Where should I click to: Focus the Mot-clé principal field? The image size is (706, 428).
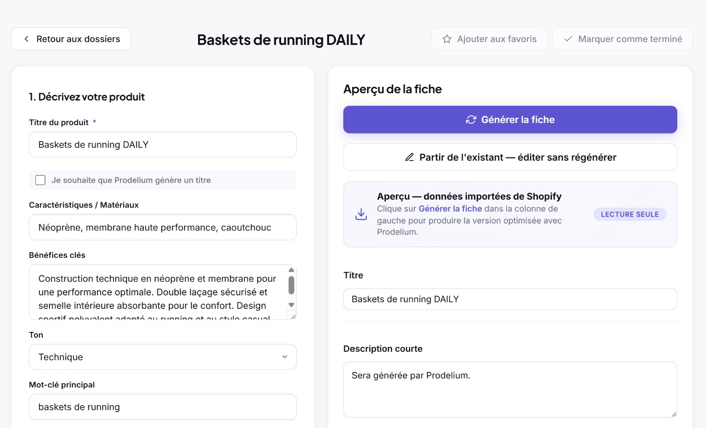pos(163,407)
